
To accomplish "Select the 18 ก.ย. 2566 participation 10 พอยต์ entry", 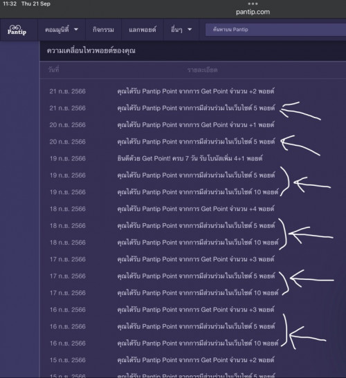I will pos(198,243).
